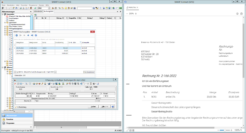Viewport: 246px width, 133px height.
Task: Select Mandantenstammblatt in the tree
Action: coord(18,24)
